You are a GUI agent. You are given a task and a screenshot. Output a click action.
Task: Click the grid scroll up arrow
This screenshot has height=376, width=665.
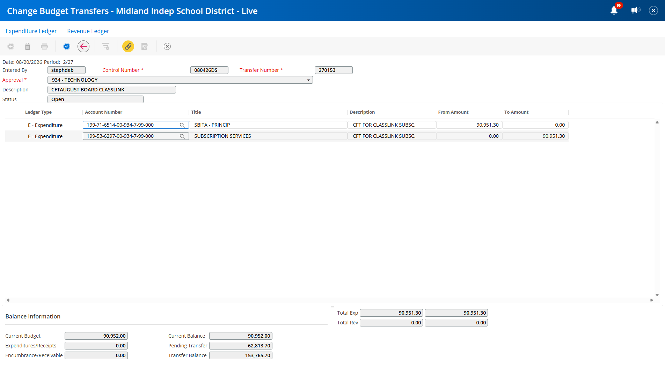pos(657,122)
